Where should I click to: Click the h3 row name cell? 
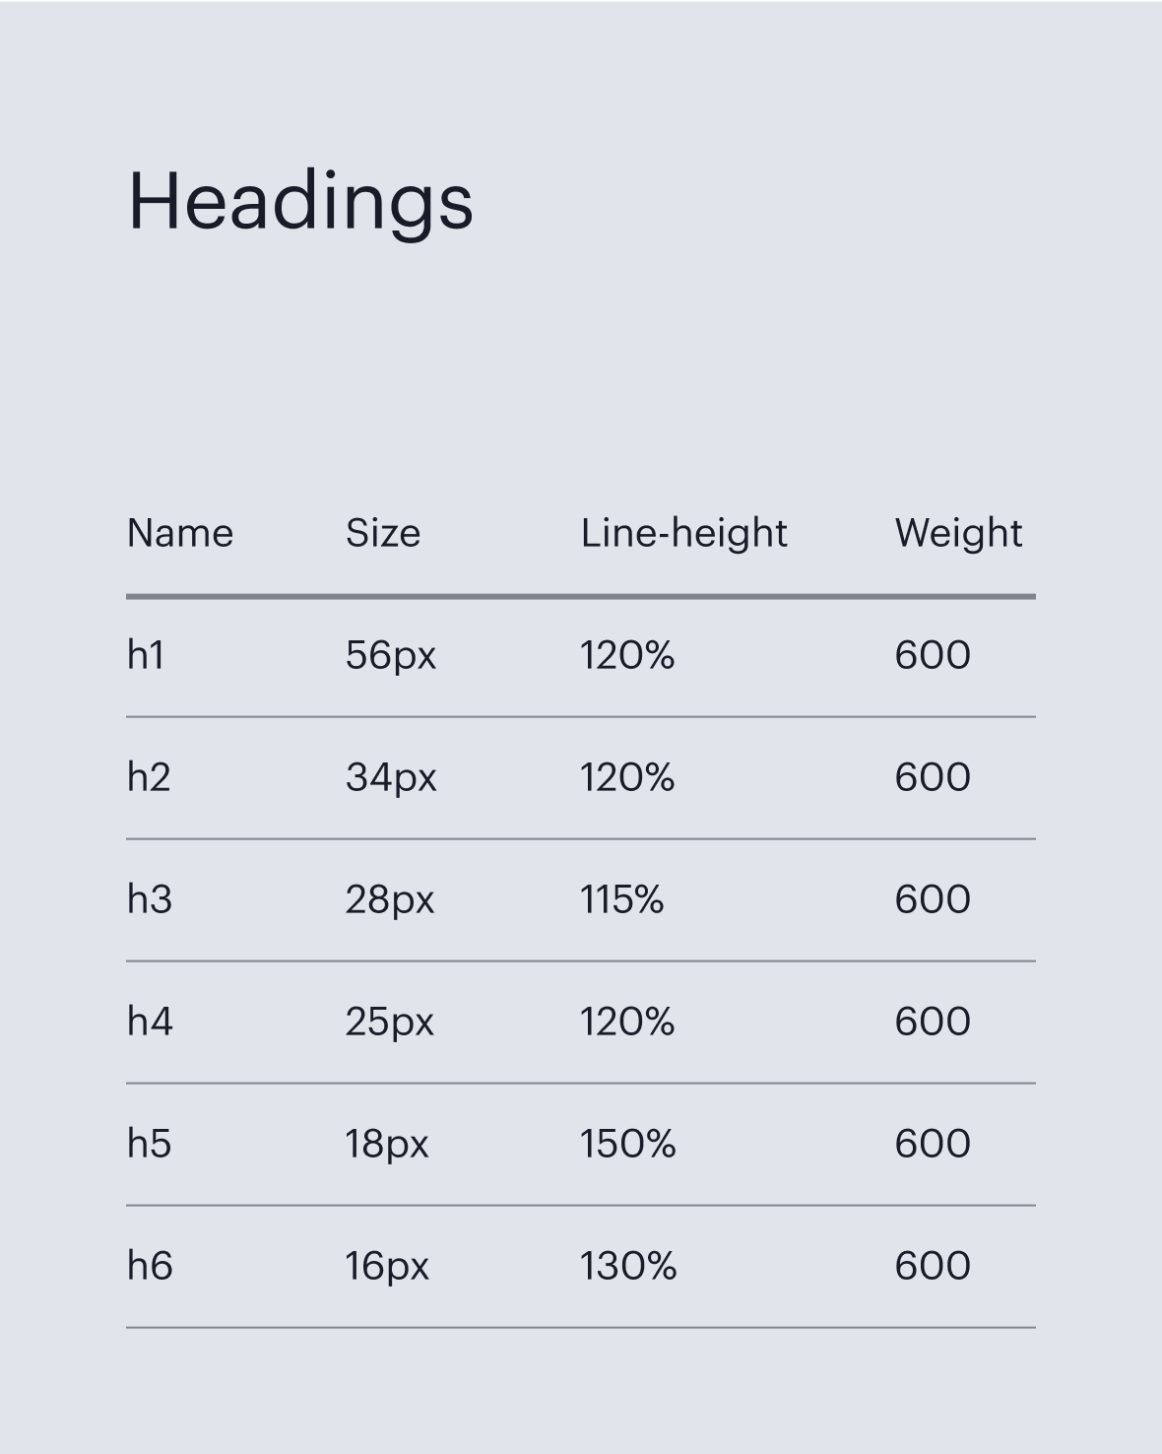150,899
